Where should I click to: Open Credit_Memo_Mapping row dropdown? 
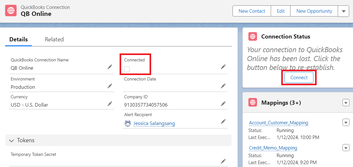[346, 148]
